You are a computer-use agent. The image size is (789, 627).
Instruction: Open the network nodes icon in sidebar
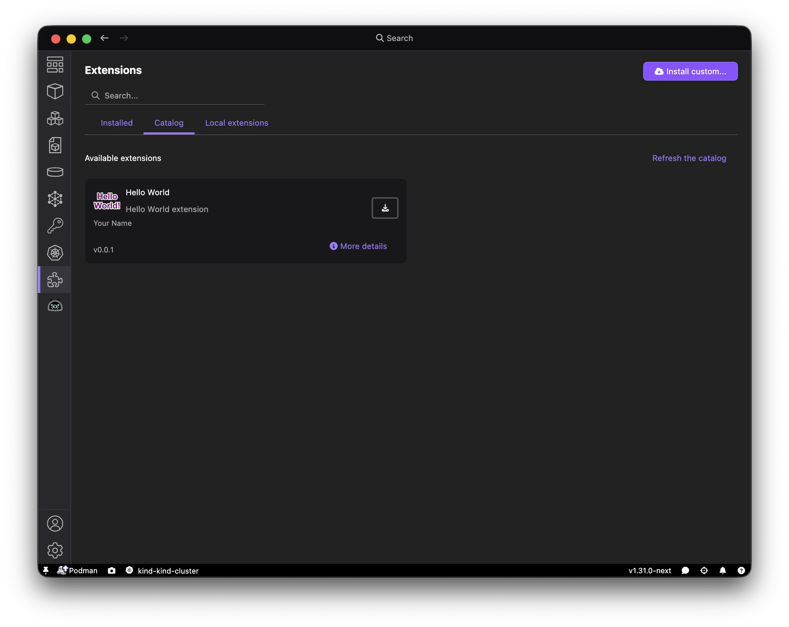pos(55,199)
